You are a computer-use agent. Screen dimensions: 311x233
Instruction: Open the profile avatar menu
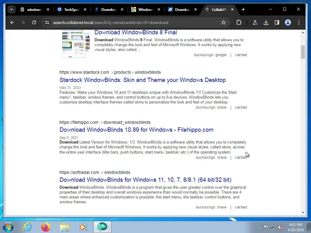[x=288, y=22]
